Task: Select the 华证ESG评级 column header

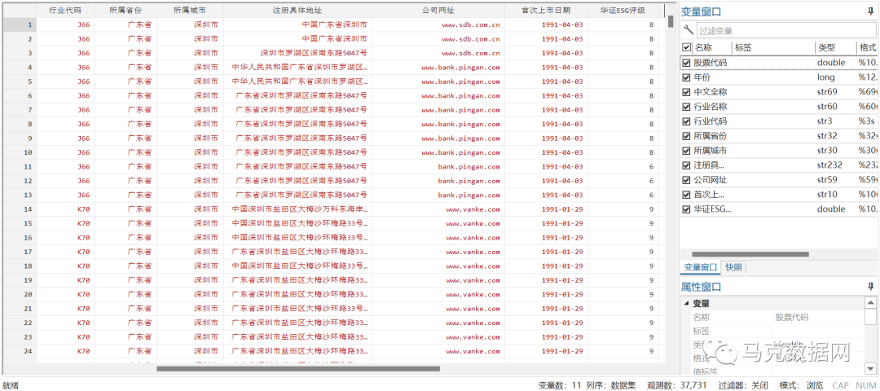Action: 623,11
